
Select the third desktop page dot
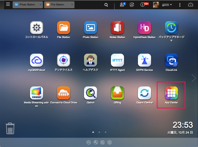tap(105, 132)
